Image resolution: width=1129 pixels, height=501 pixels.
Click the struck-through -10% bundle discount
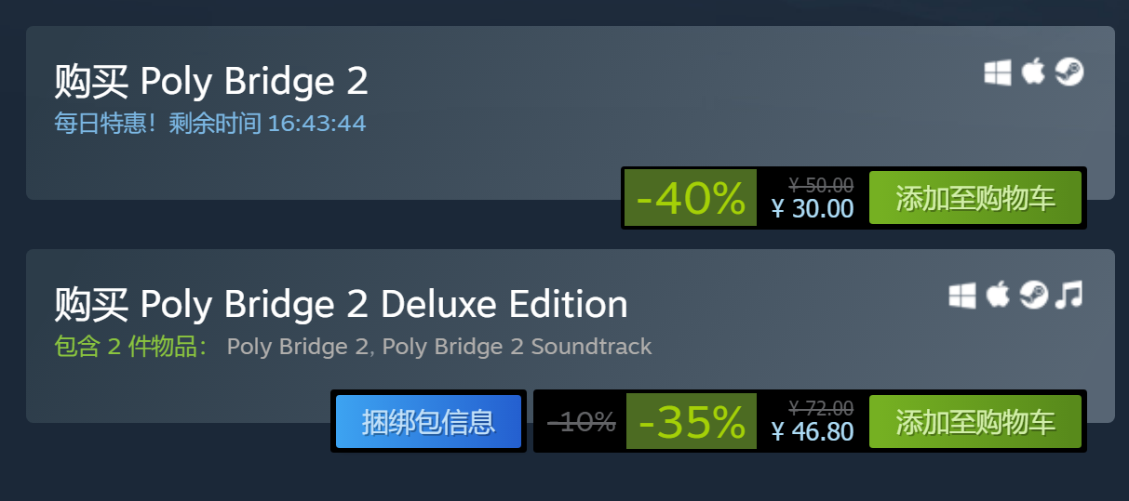point(582,422)
